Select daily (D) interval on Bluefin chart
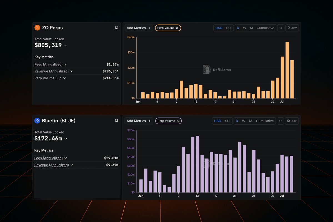This screenshot has height=222, width=333. pos(237,121)
